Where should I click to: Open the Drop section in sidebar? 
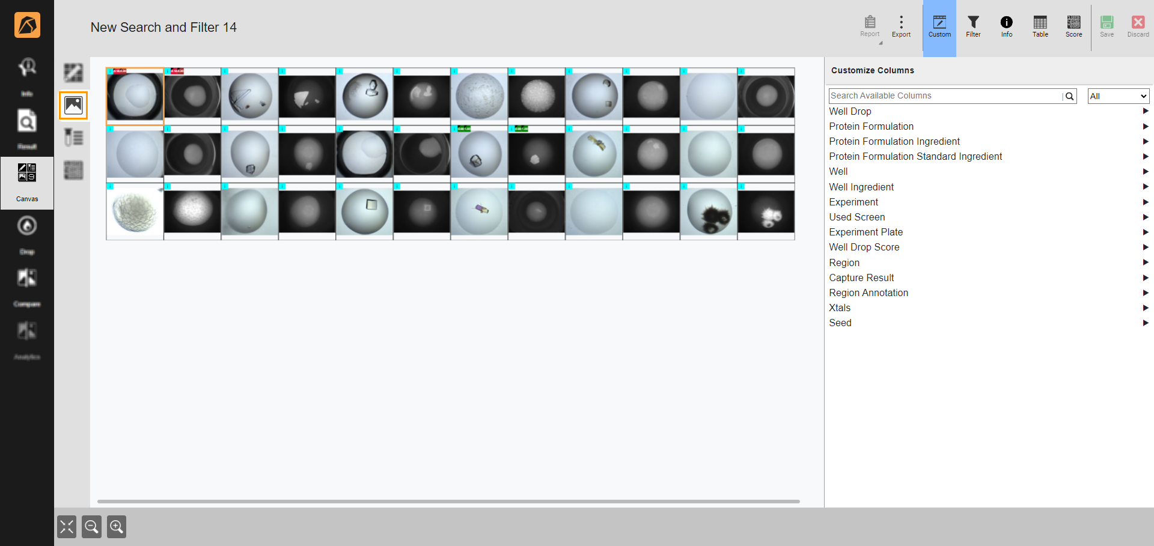(27, 235)
